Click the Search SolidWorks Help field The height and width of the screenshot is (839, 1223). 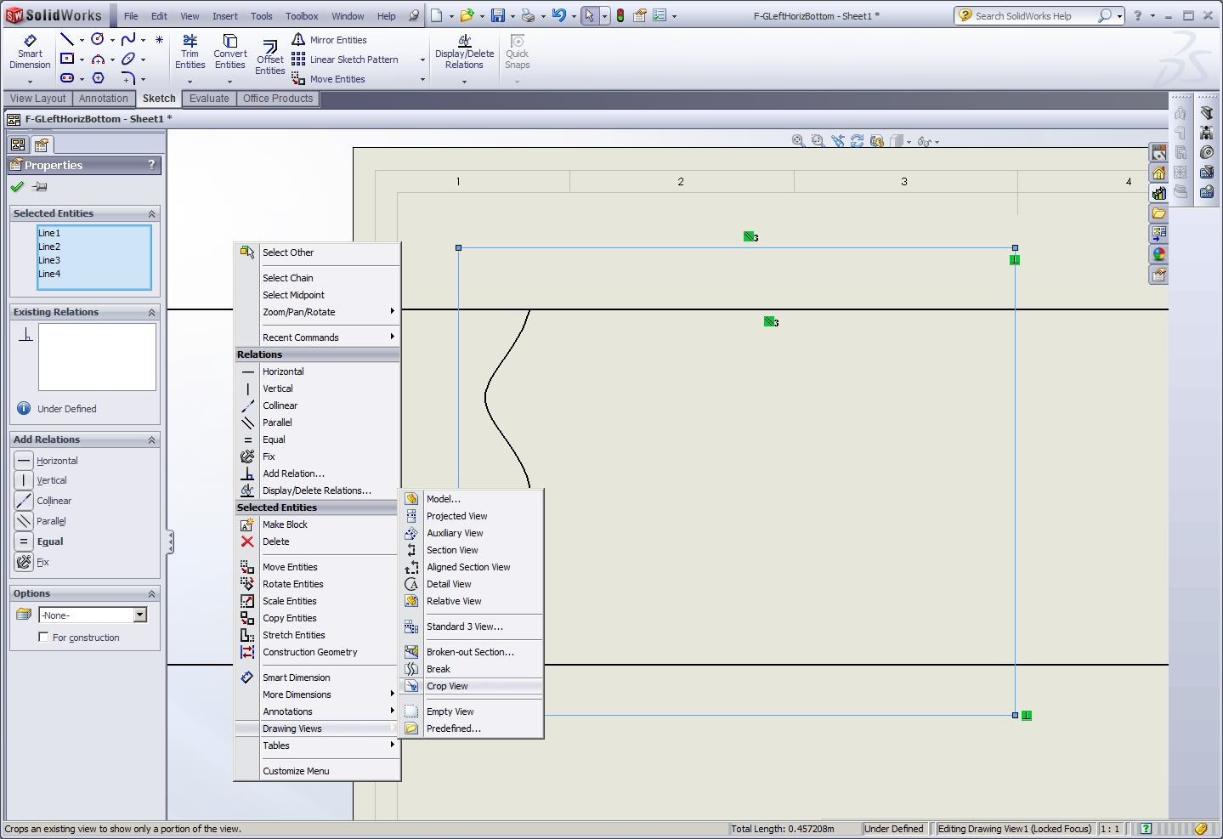click(x=1023, y=16)
